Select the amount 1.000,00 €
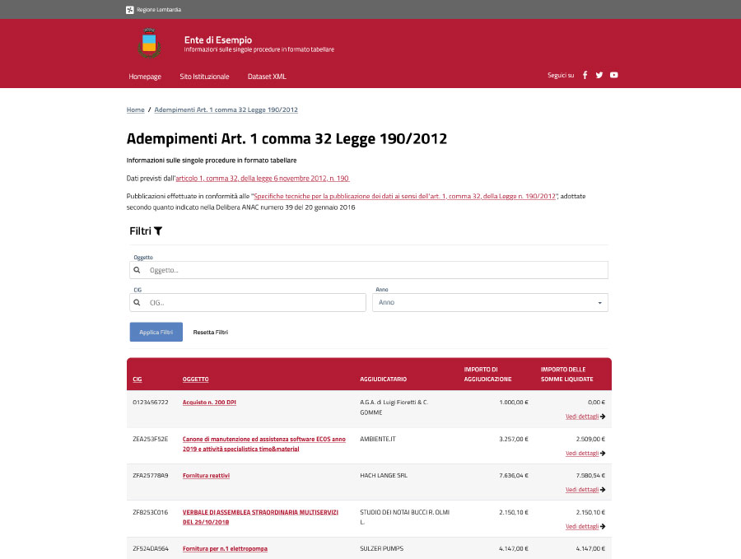The height and width of the screenshot is (559, 741). pyautogui.click(x=514, y=402)
